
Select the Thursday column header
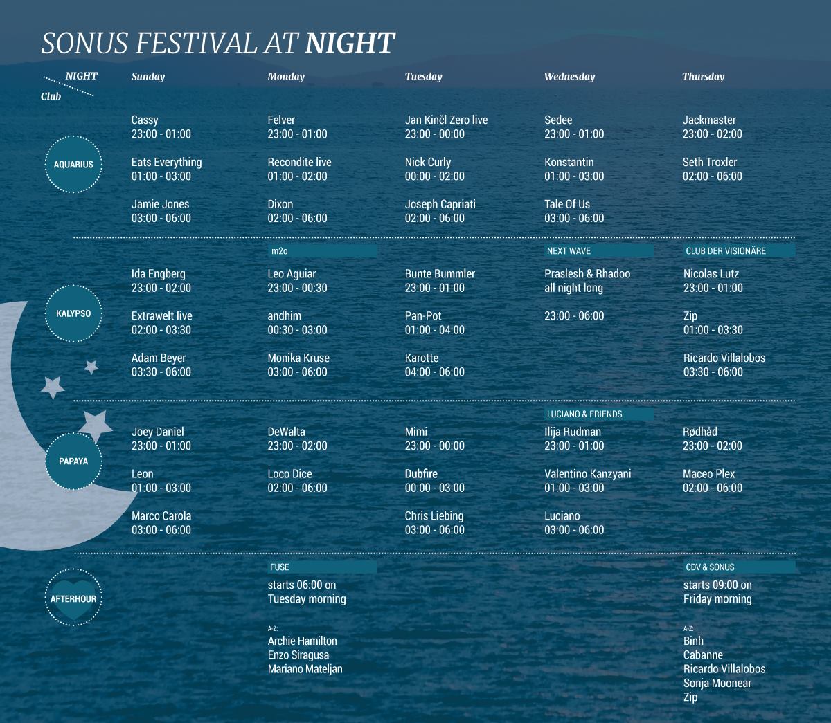point(704,77)
